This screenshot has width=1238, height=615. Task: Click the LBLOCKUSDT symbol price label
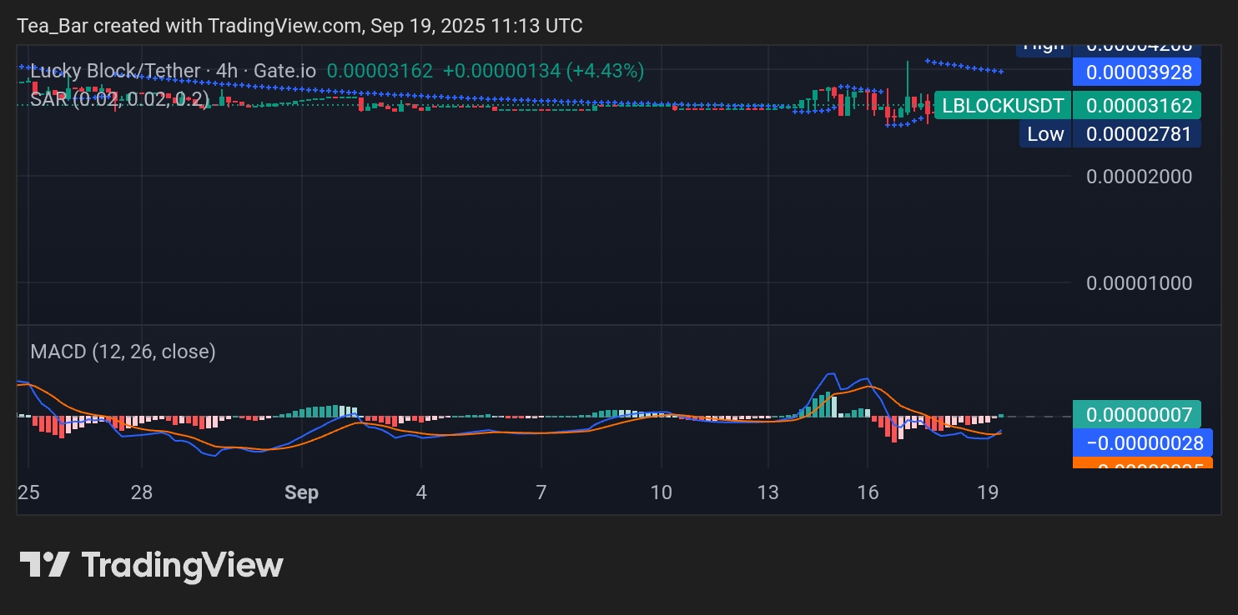click(1003, 106)
